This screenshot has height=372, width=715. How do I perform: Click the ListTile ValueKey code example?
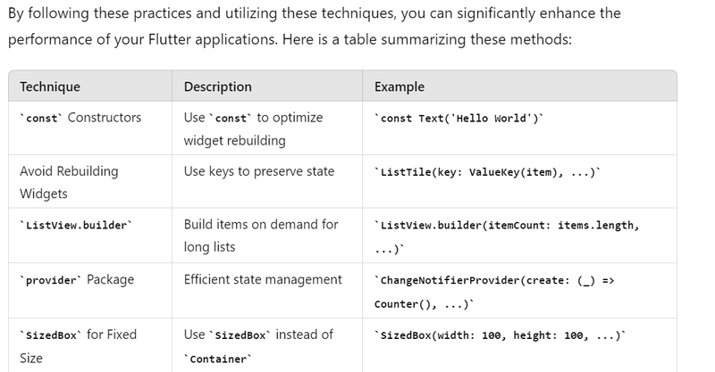click(487, 172)
